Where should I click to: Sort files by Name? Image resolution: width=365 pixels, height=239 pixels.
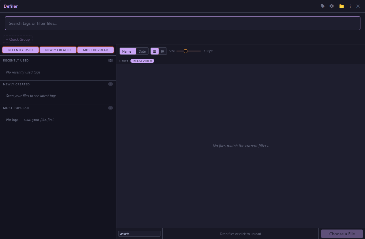128,51
